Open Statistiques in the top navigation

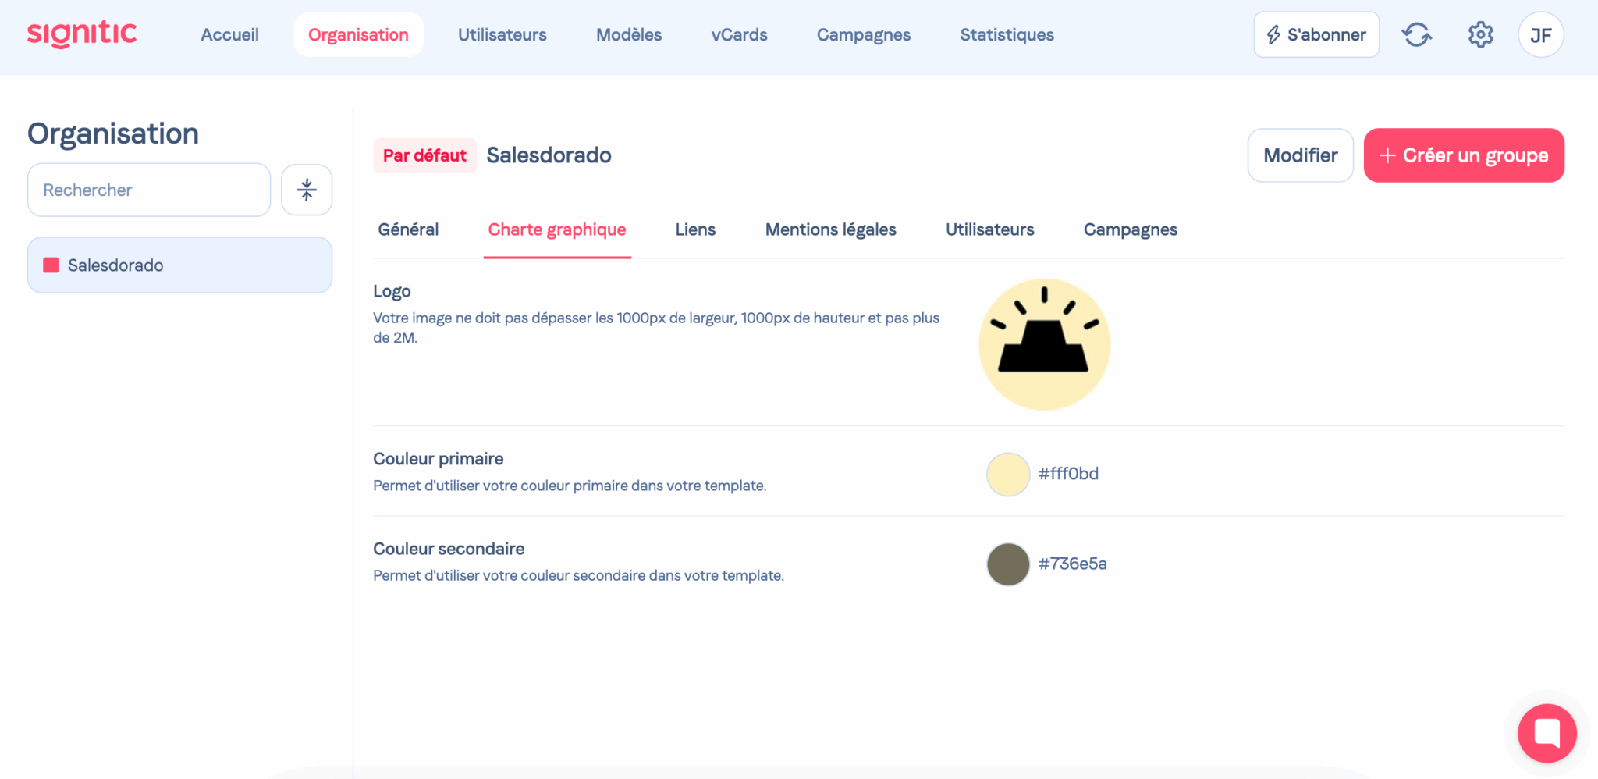(1007, 35)
